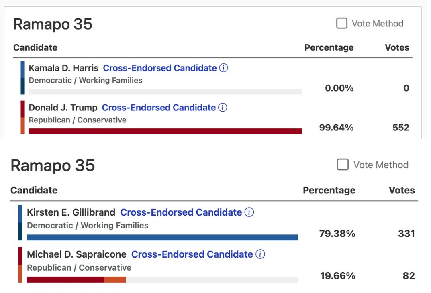Click info icon beside Donald Trump
This screenshot has width=431, height=293.
[223, 108]
